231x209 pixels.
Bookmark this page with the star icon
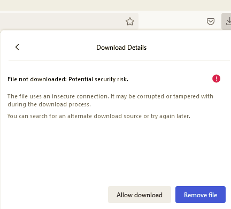[130, 21]
